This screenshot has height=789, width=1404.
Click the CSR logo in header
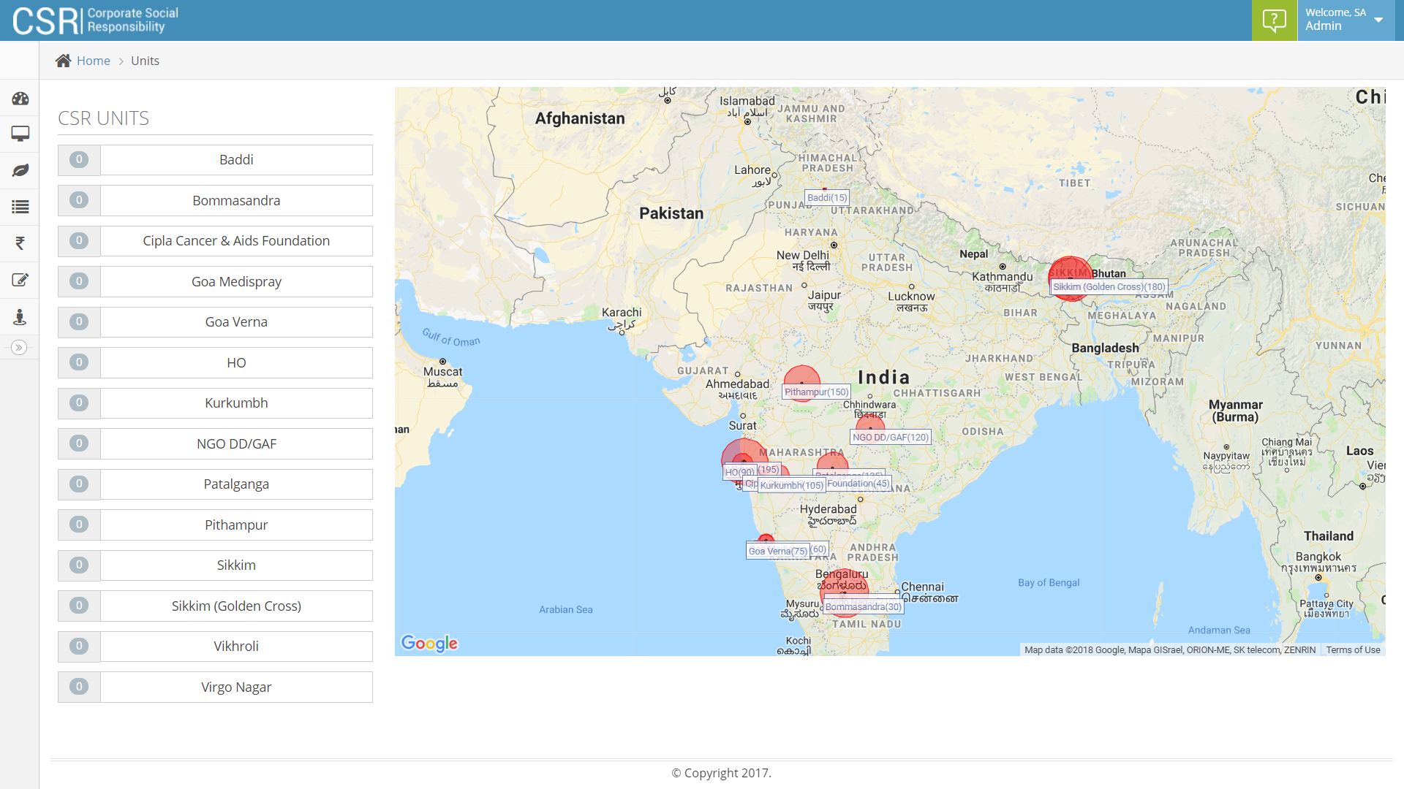pos(95,20)
